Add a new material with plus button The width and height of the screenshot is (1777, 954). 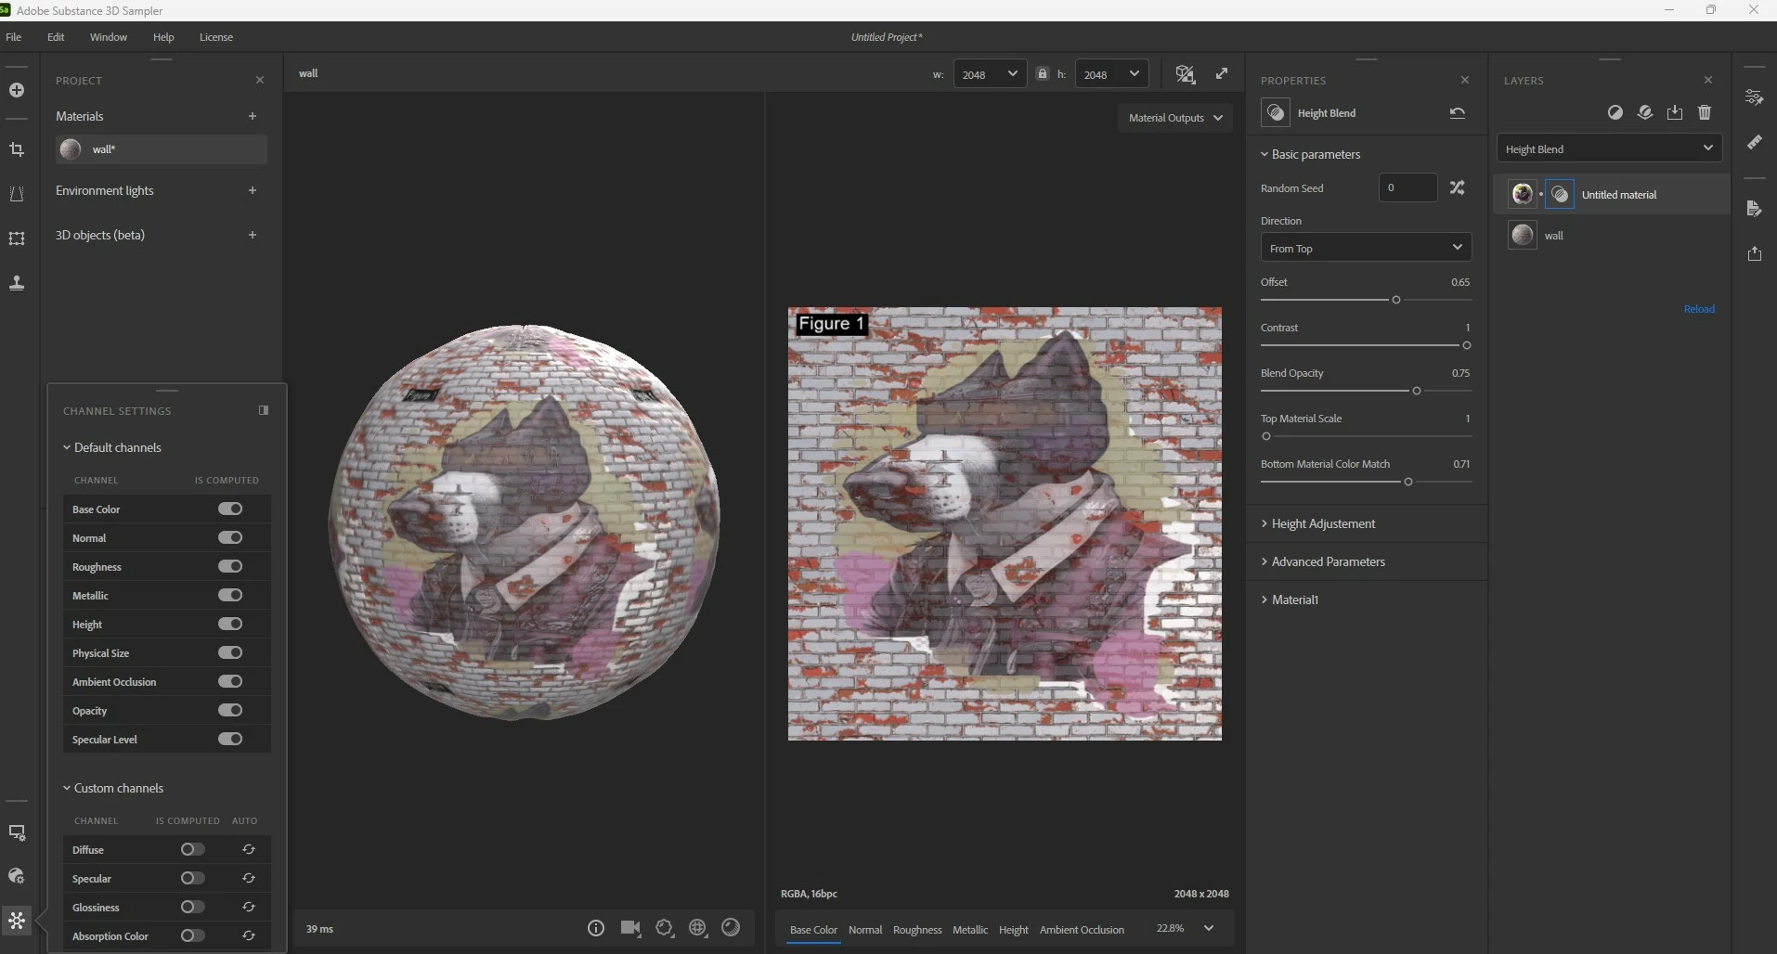[253, 116]
